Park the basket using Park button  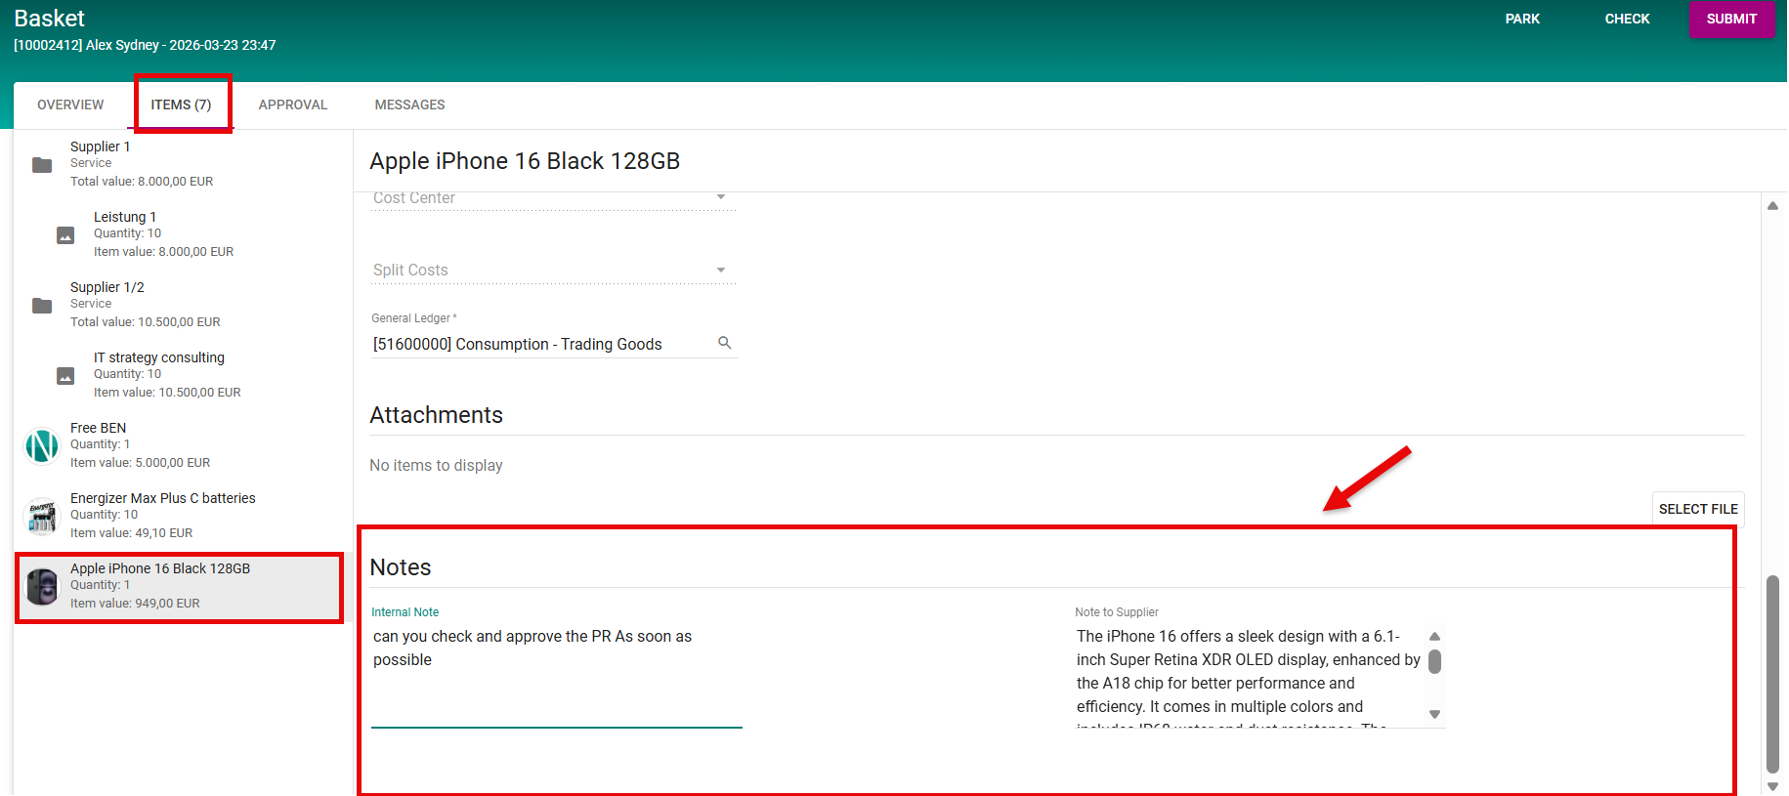tap(1522, 19)
